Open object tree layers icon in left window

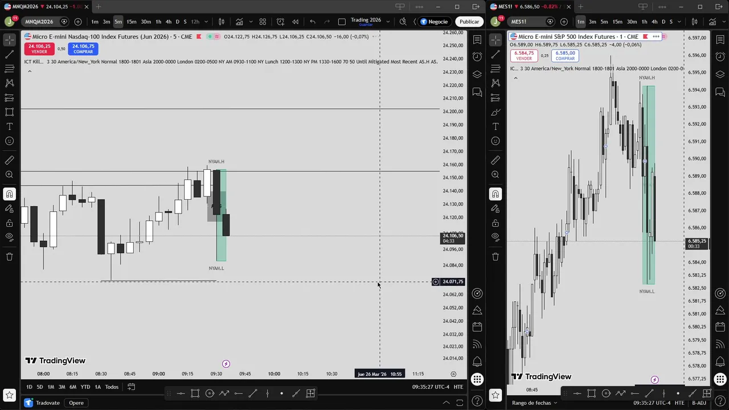pyautogui.click(x=477, y=75)
